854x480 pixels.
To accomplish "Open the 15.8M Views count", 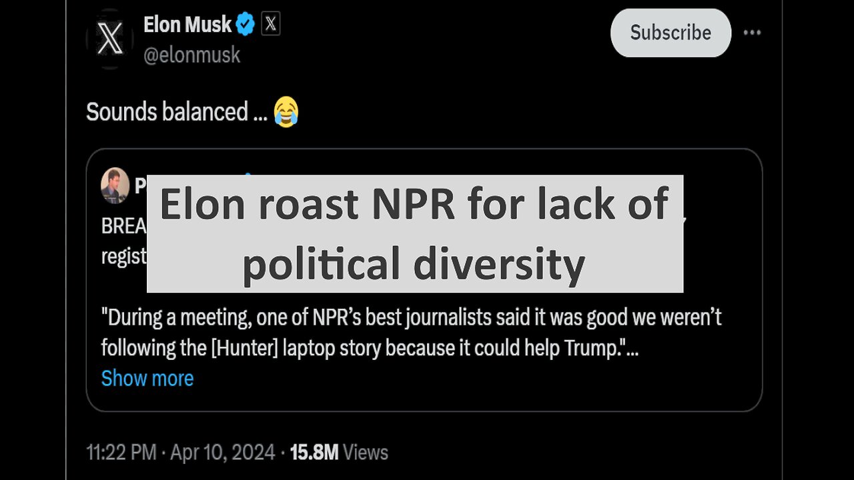I will [x=338, y=453].
